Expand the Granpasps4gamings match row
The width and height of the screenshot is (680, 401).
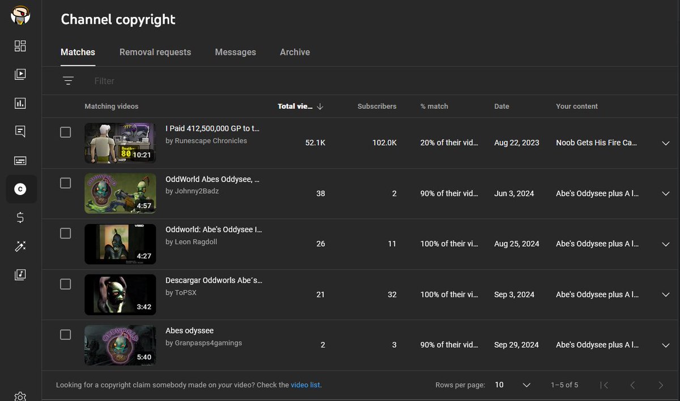coord(666,345)
